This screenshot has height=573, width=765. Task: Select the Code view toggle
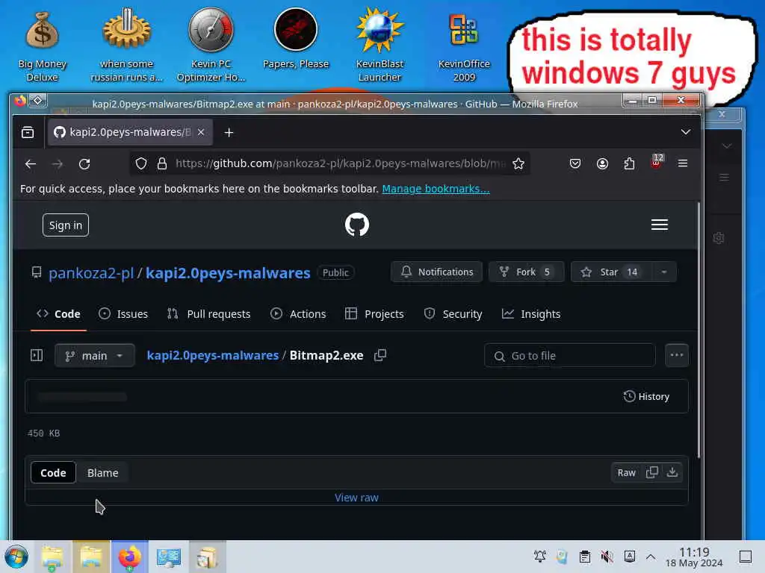[x=53, y=472]
